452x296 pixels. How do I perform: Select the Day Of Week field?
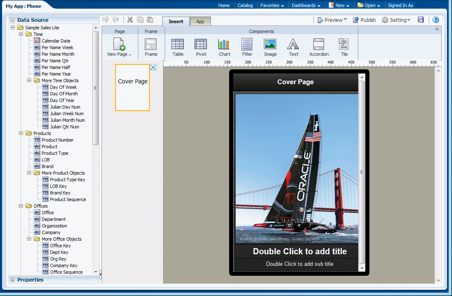(x=60, y=87)
